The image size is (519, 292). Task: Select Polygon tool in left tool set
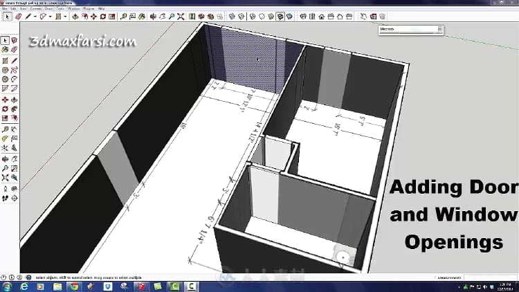pyautogui.click(x=5, y=80)
